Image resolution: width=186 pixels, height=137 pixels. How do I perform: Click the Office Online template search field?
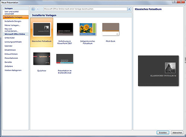pos(85,9)
